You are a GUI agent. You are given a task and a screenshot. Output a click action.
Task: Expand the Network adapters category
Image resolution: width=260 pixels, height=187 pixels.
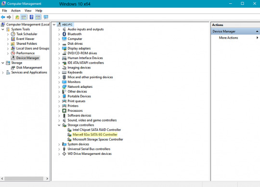pyautogui.click(x=59, y=87)
